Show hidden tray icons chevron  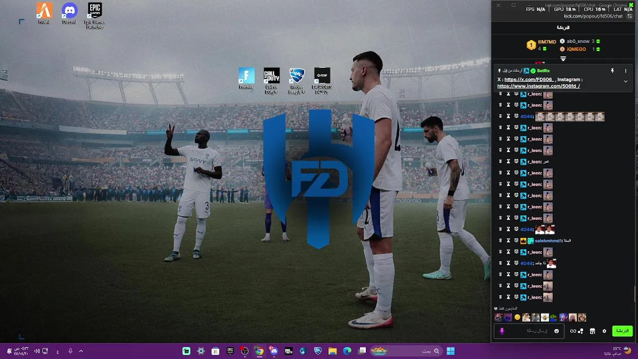[81, 351]
